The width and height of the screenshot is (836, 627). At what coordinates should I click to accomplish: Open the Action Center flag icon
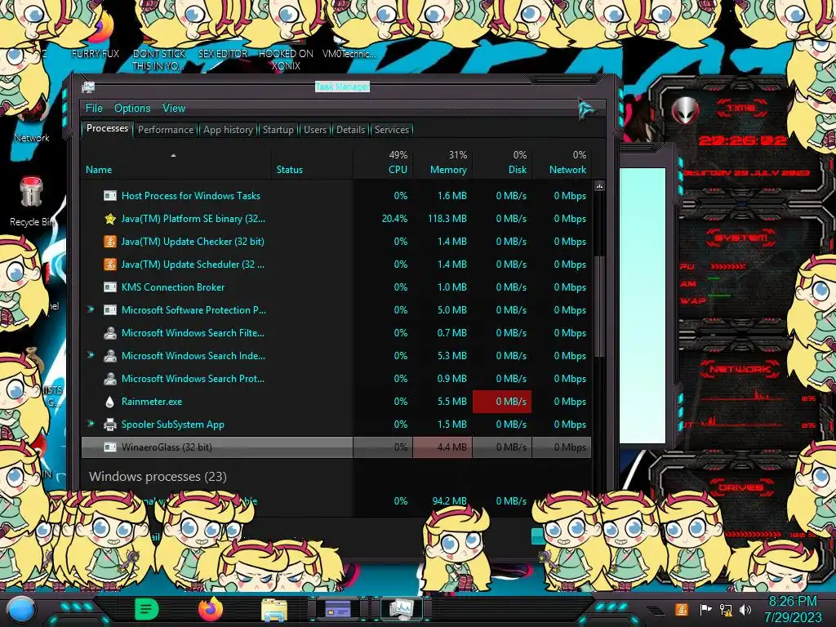pos(705,609)
